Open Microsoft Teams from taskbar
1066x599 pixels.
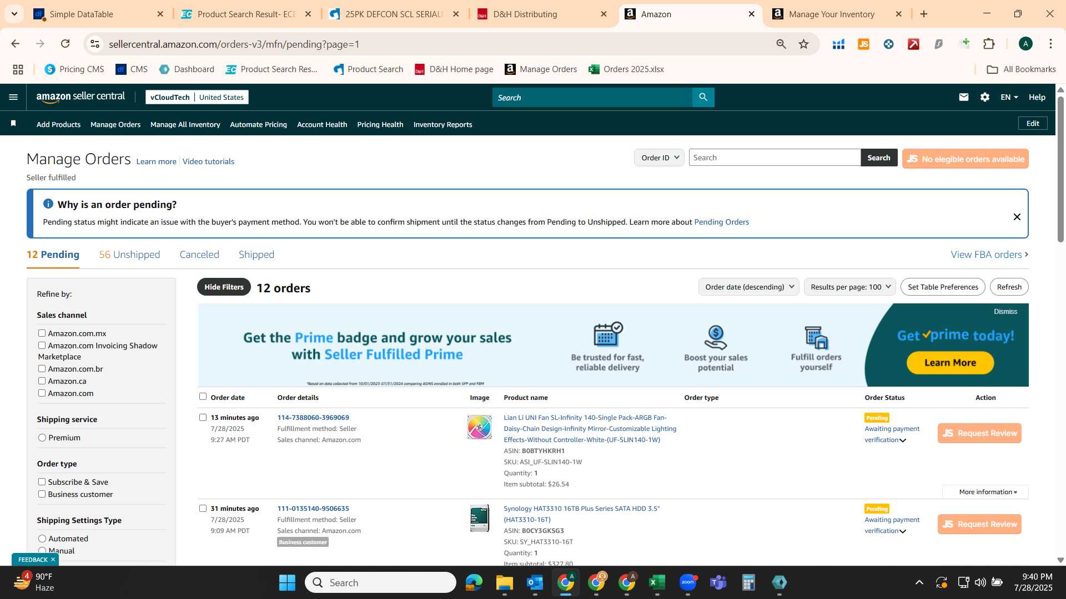[x=718, y=582]
